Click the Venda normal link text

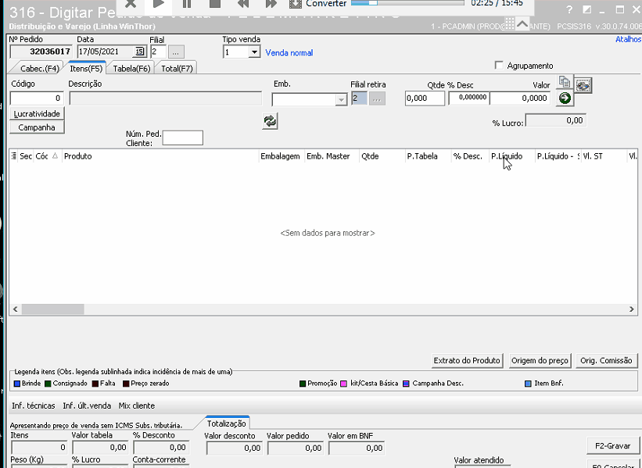coord(289,53)
